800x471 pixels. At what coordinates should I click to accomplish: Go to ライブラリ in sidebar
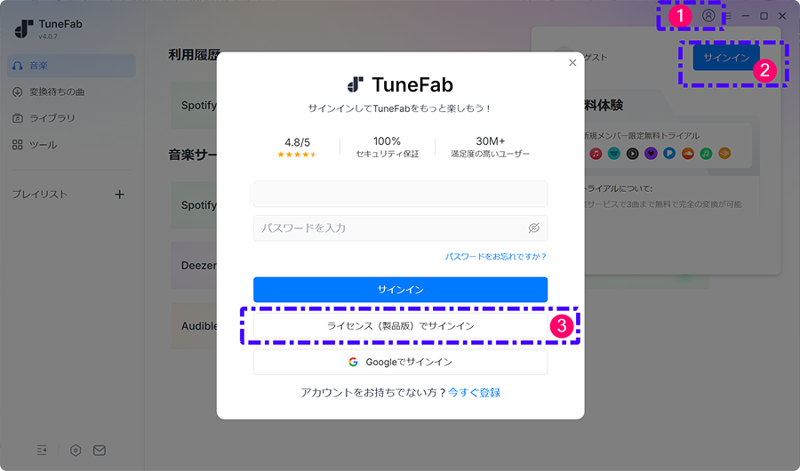tap(71, 118)
